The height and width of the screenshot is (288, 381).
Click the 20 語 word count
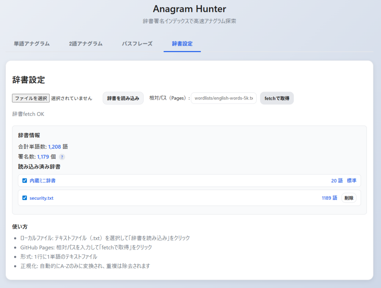[337, 181]
